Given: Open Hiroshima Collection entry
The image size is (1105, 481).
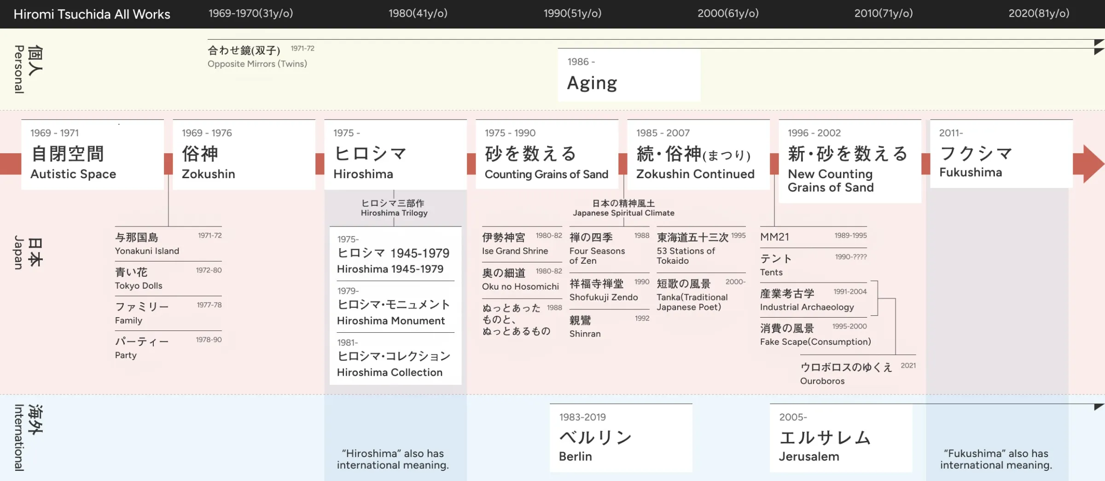Looking at the screenshot, I should (395, 358).
